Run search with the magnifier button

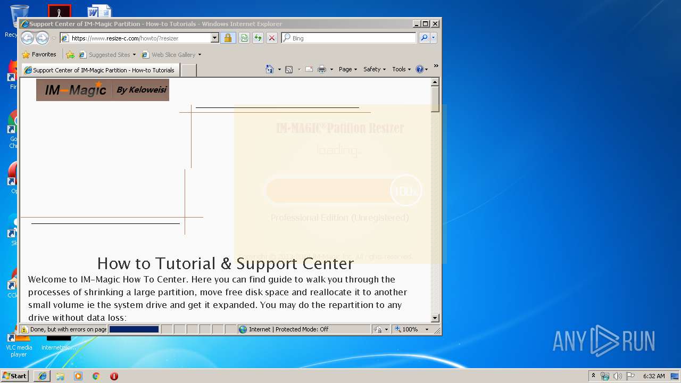click(x=424, y=38)
